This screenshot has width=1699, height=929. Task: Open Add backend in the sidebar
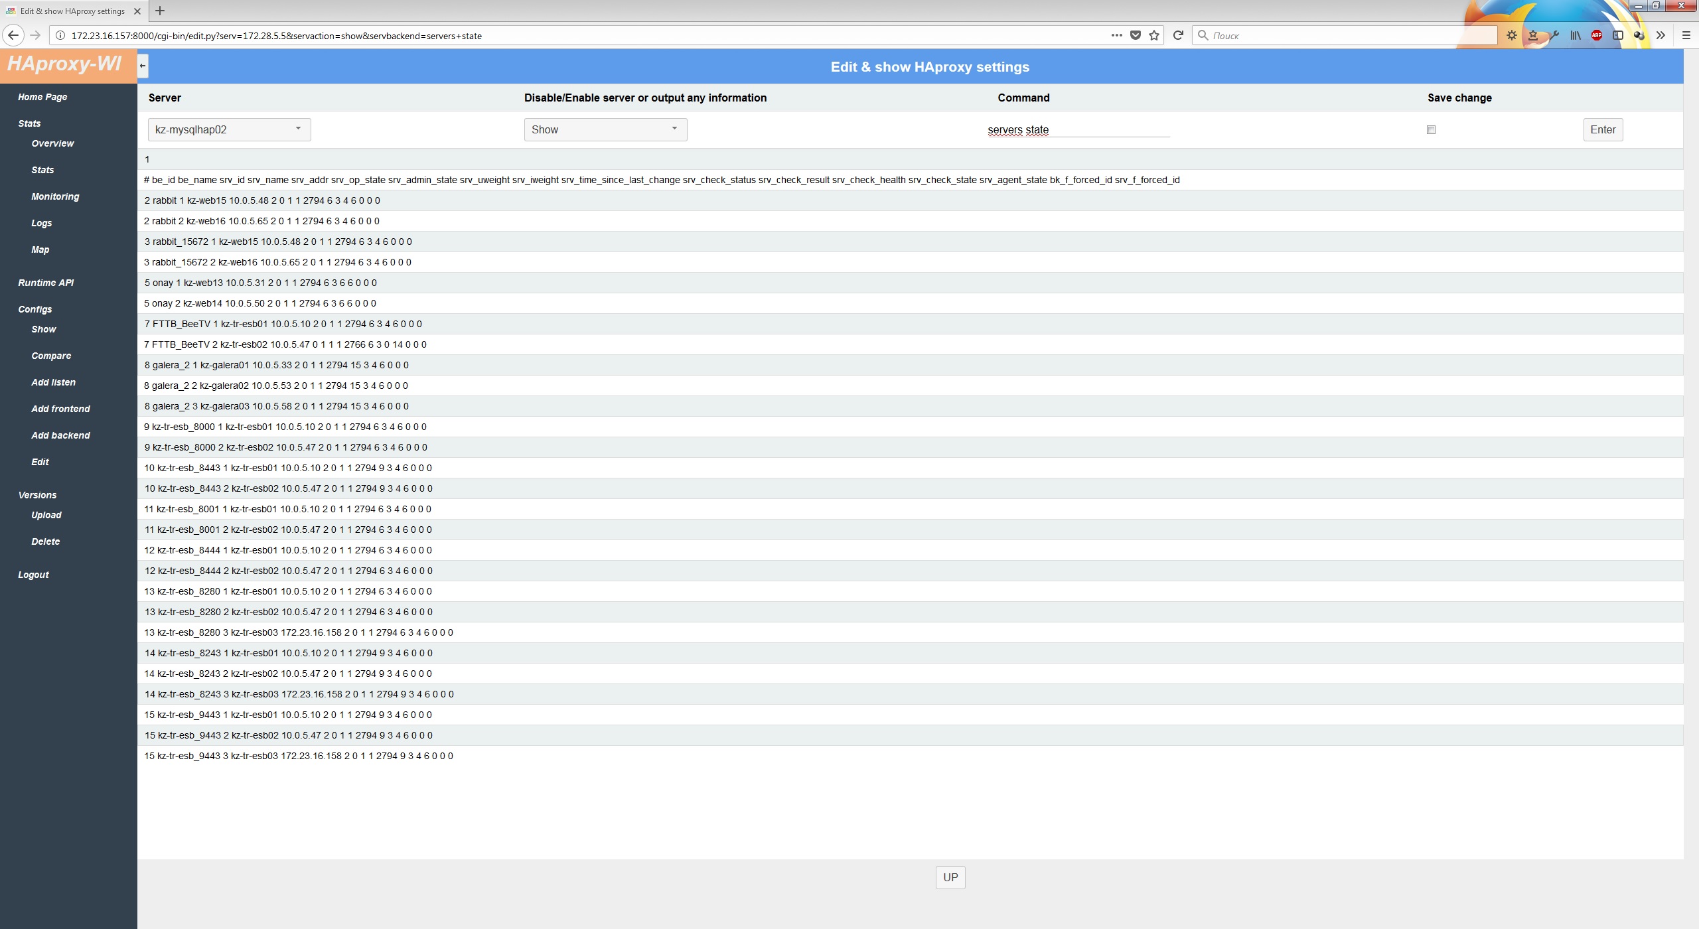pos(60,435)
